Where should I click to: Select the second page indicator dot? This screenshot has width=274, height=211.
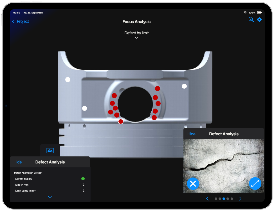[220, 199]
